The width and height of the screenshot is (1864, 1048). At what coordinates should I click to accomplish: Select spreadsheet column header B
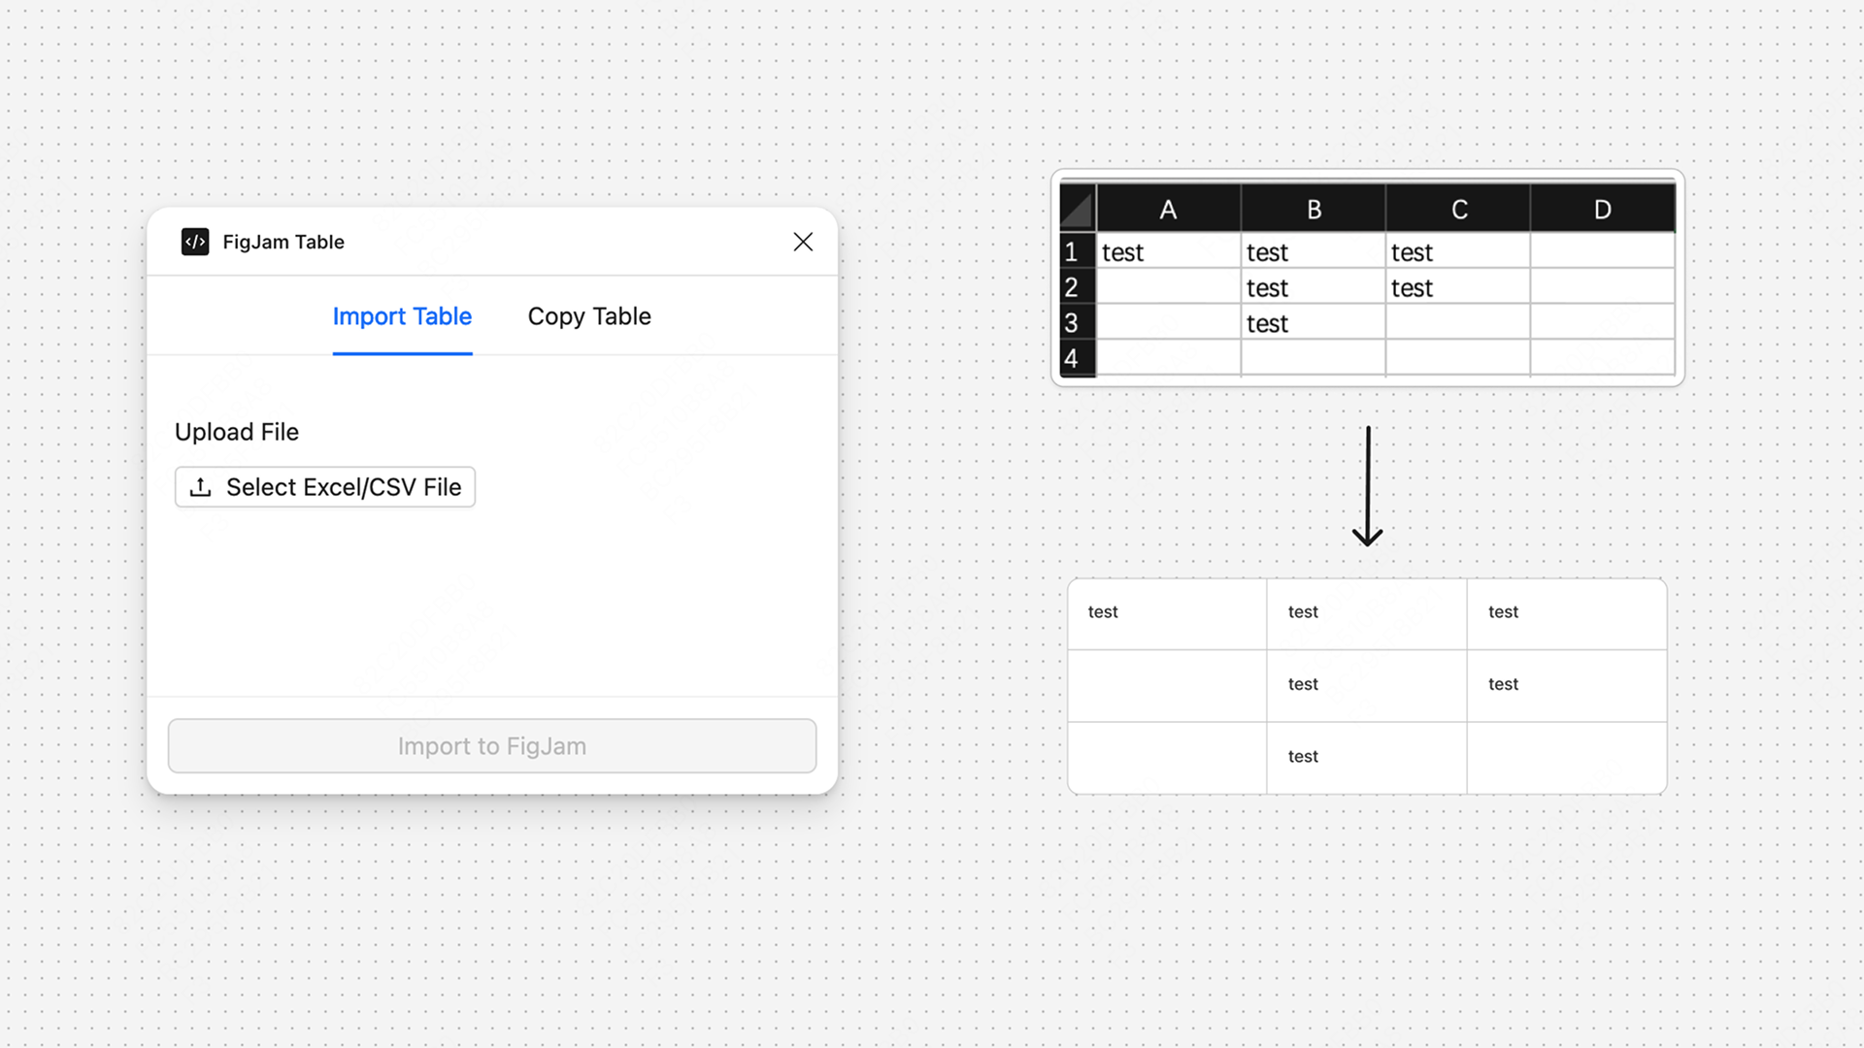tap(1314, 209)
